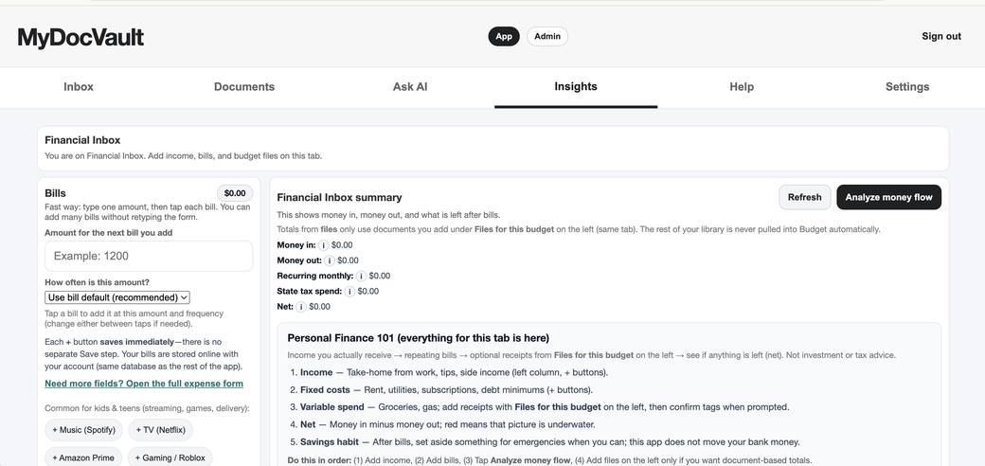Screen dimensions: 985x466
Task: Click Sign out
Action: (x=941, y=36)
